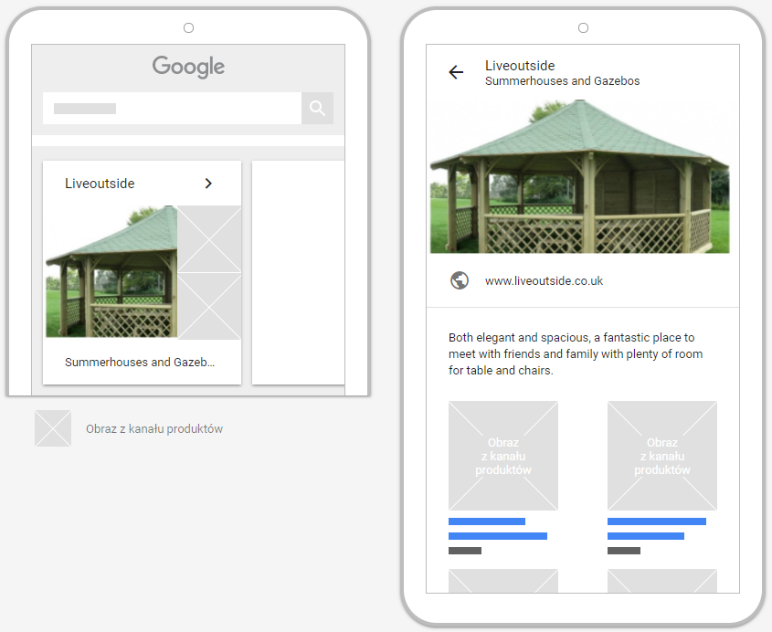
Task: Click blue title lines under second product
Action: (657, 529)
